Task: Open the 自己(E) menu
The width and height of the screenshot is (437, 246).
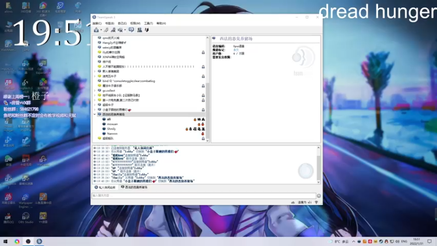Action: point(122,24)
